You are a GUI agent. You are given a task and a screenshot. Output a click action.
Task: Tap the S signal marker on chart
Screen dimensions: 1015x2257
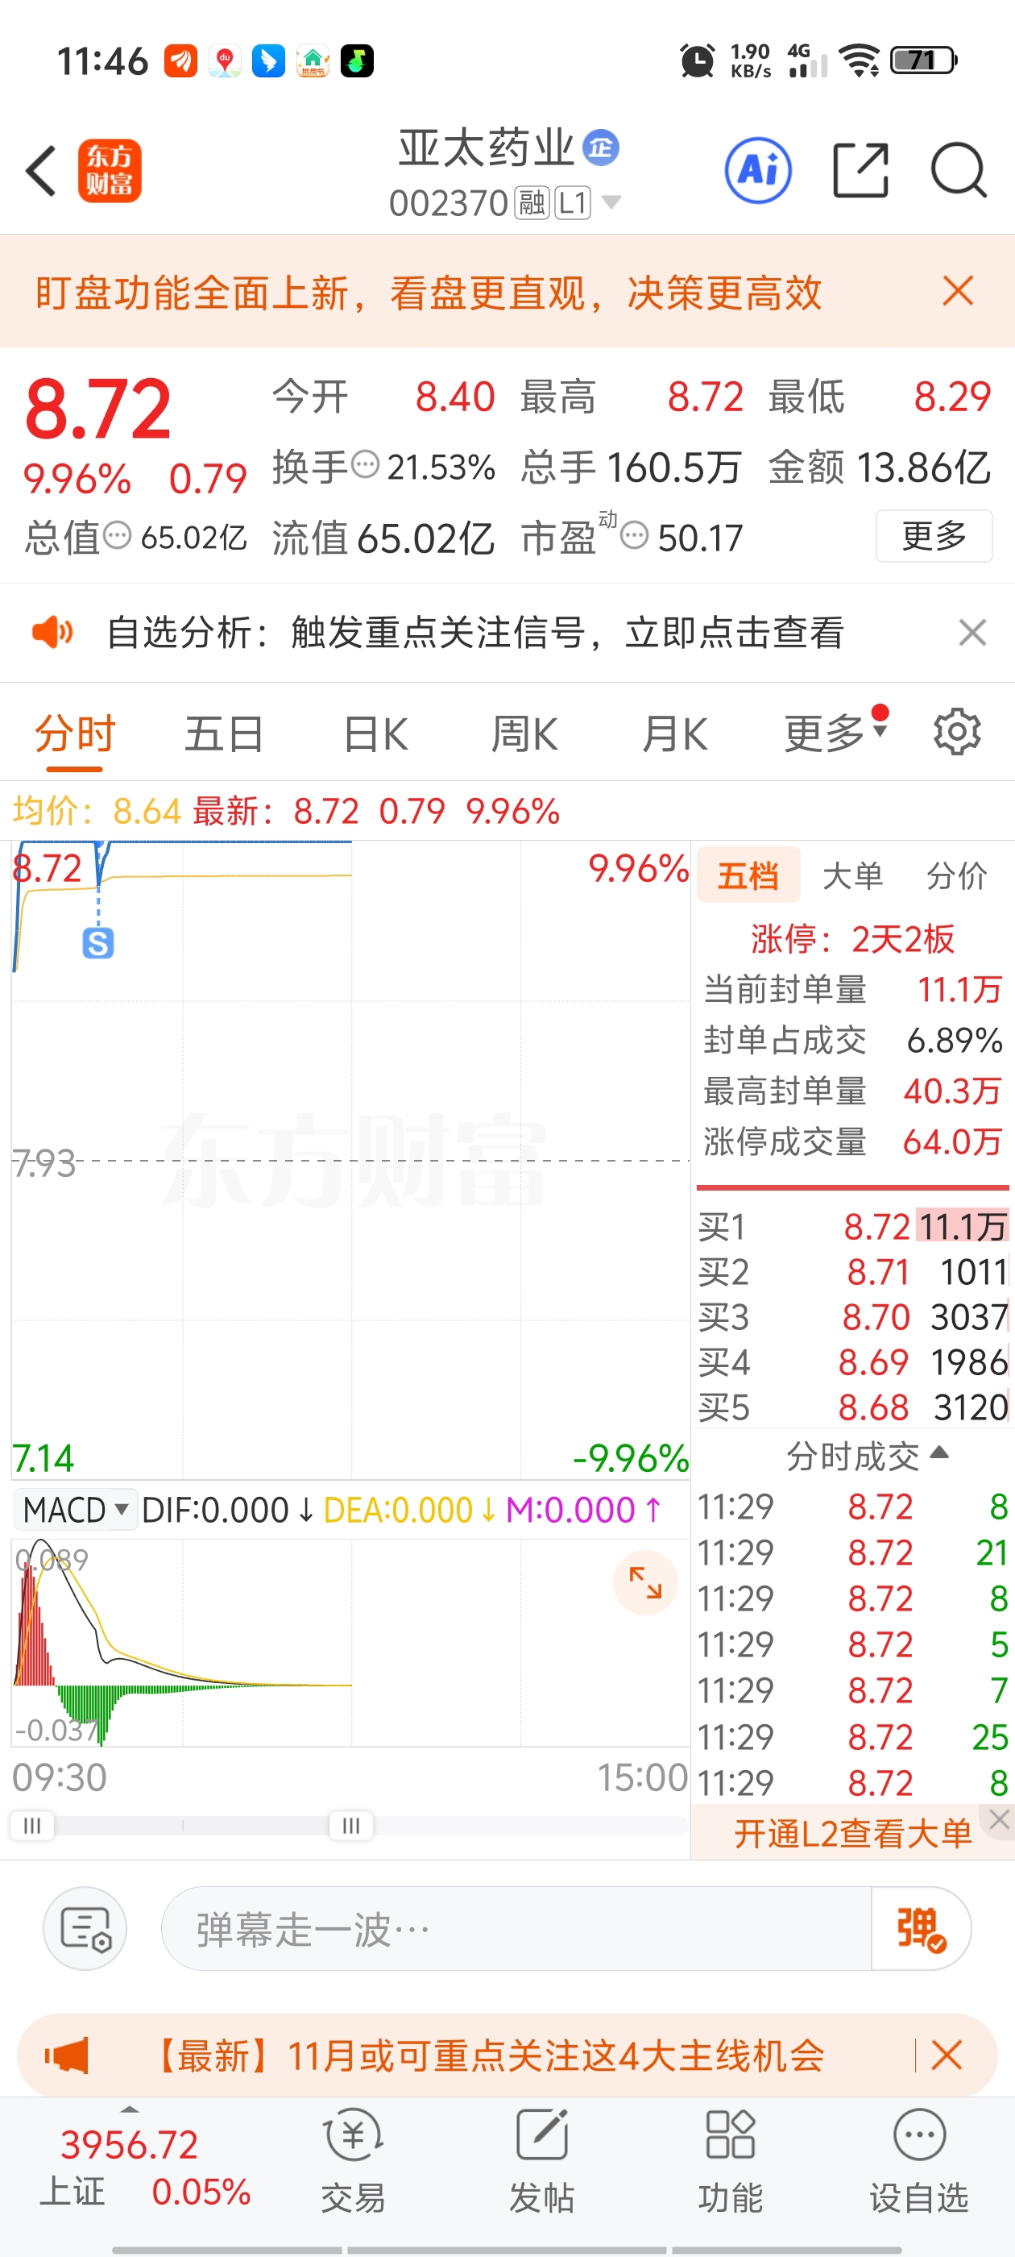point(98,944)
